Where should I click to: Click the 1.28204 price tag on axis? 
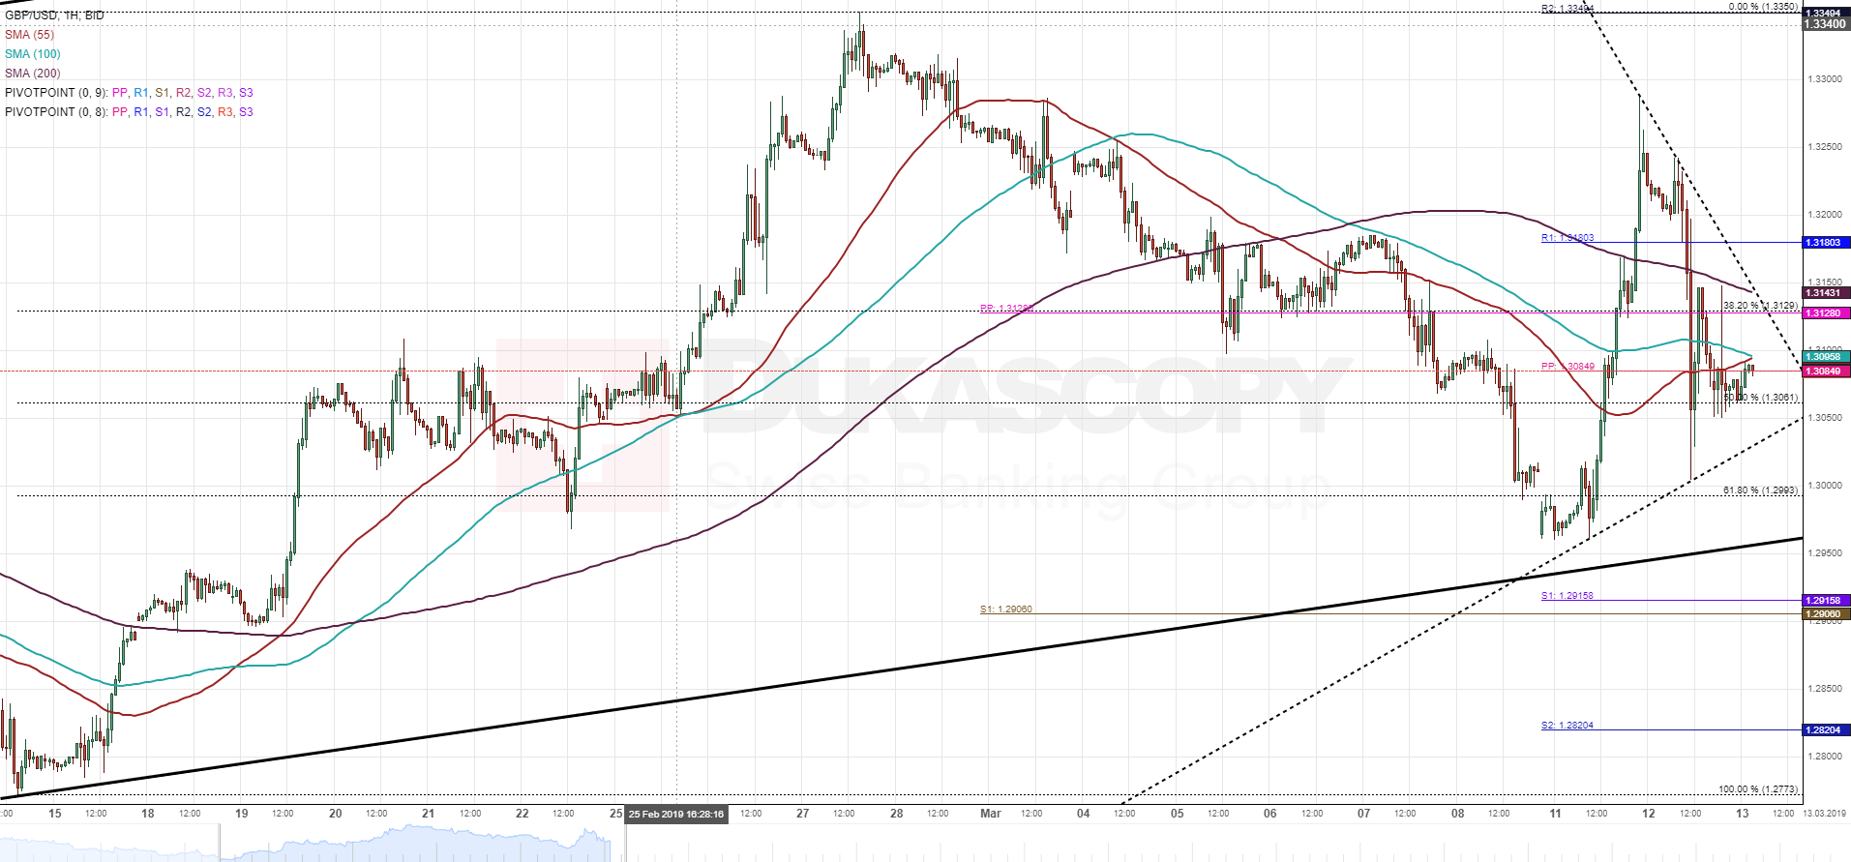tap(1825, 730)
